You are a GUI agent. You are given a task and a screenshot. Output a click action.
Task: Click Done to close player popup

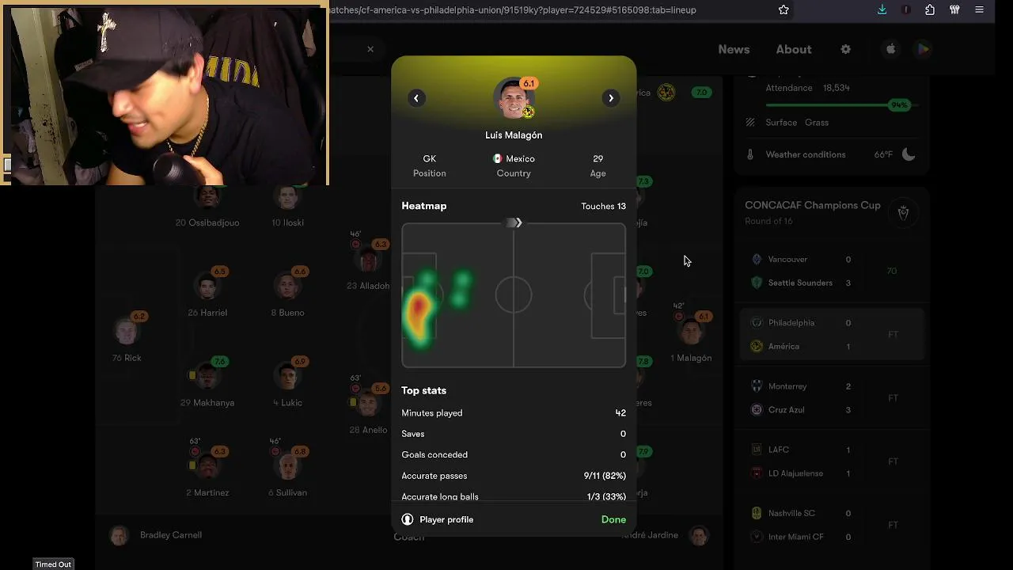613,519
